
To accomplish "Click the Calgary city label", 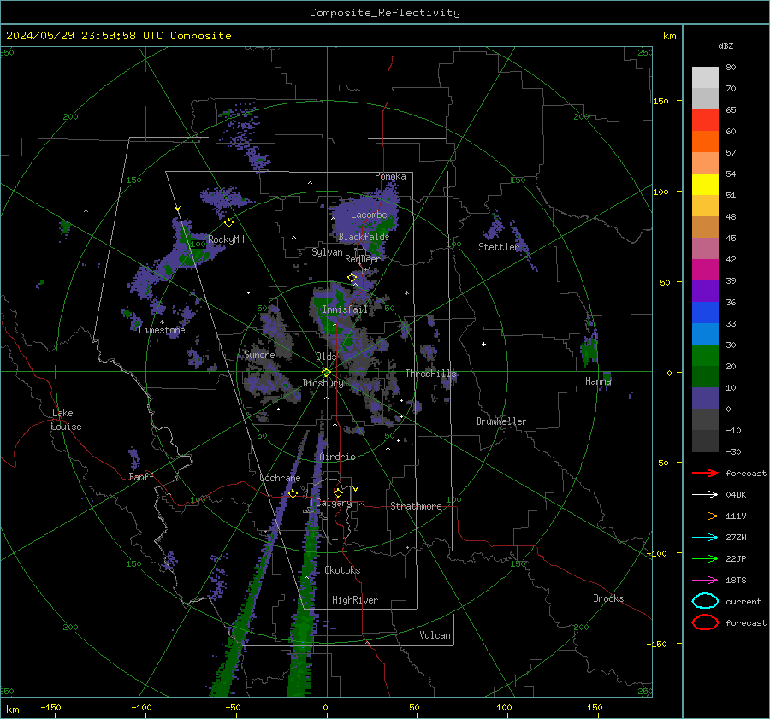I will point(334,503).
